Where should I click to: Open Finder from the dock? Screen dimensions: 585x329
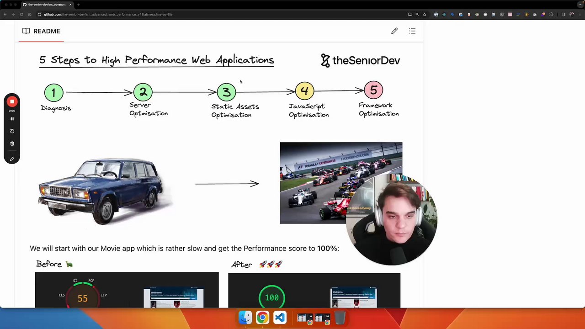pyautogui.click(x=245, y=317)
